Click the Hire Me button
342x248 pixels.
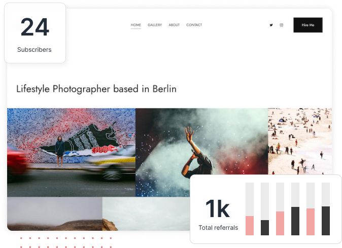(308, 25)
